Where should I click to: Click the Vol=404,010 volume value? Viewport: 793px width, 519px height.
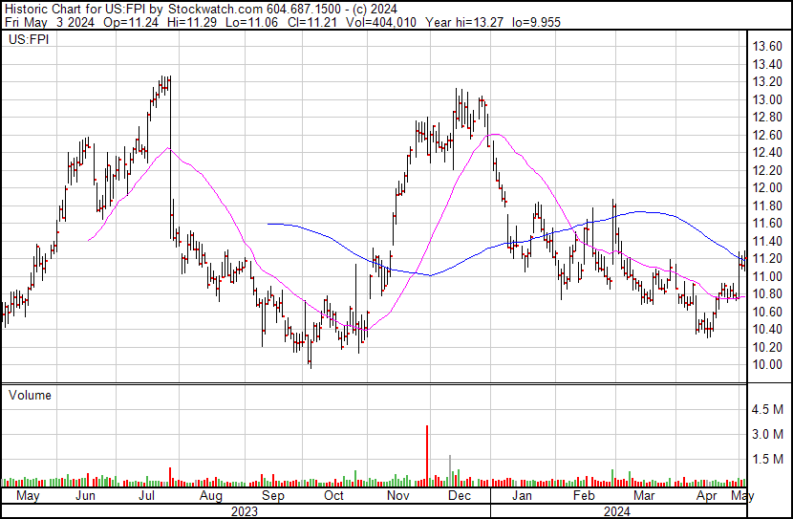click(381, 22)
